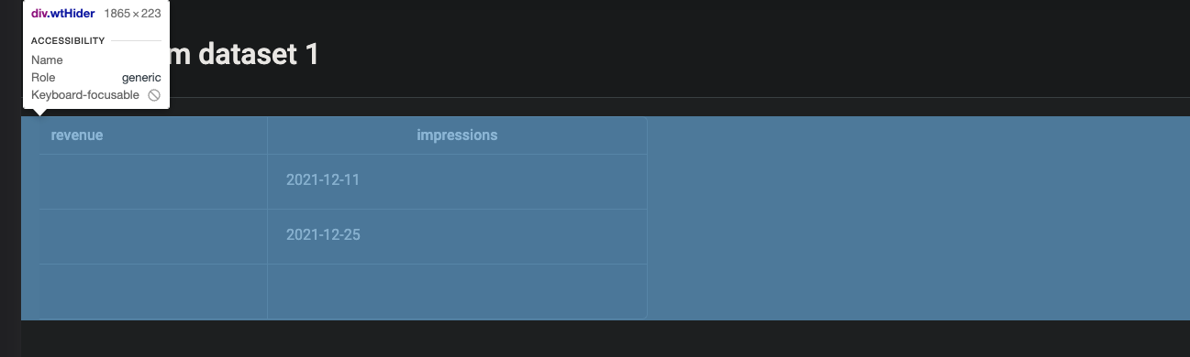Click the not-focusable icon in the tooltip
This screenshot has height=357, width=1190.
(x=154, y=95)
